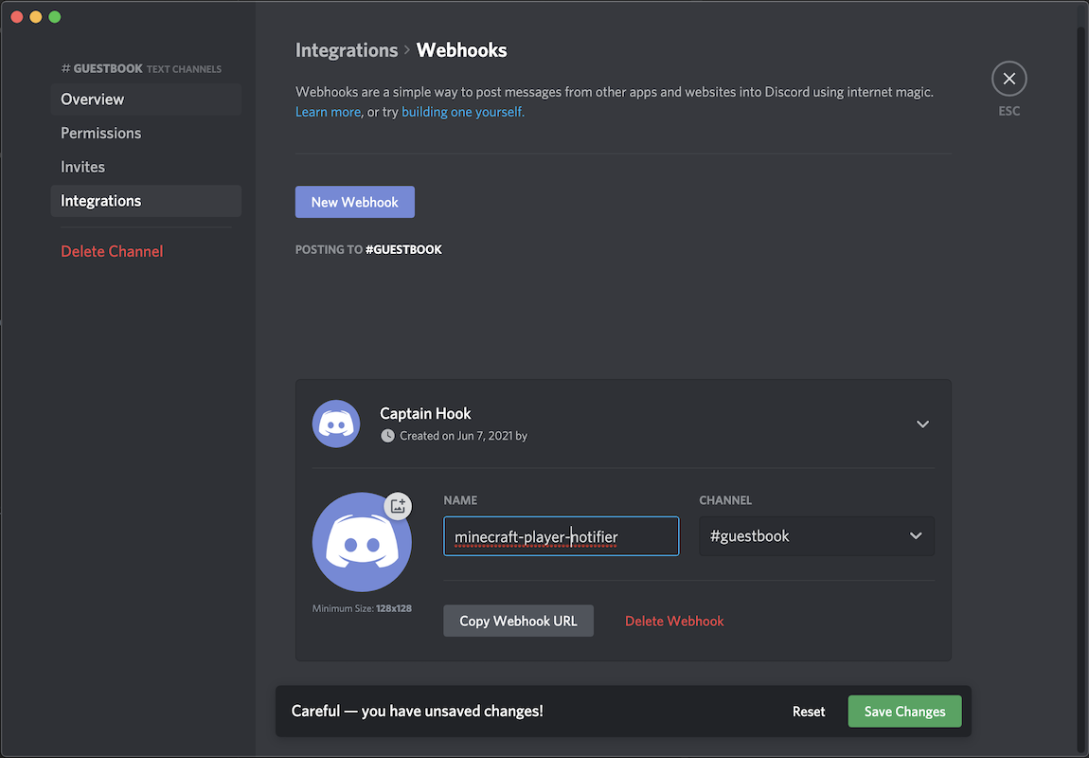
Task: Click the # GUESTBOOK text channels header
Action: click(x=141, y=68)
